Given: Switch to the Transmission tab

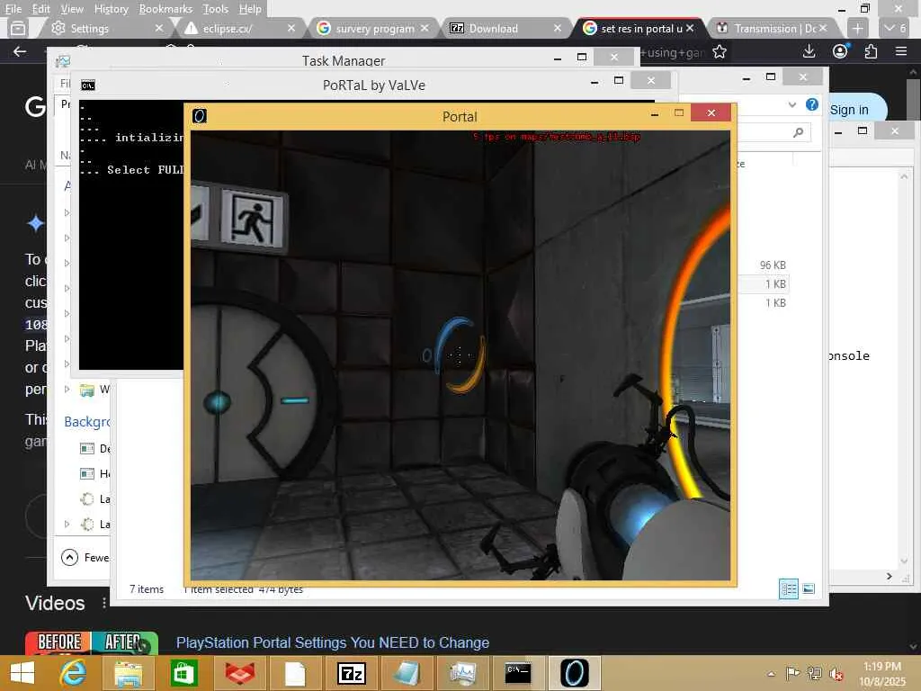Looking at the screenshot, I should (x=774, y=28).
